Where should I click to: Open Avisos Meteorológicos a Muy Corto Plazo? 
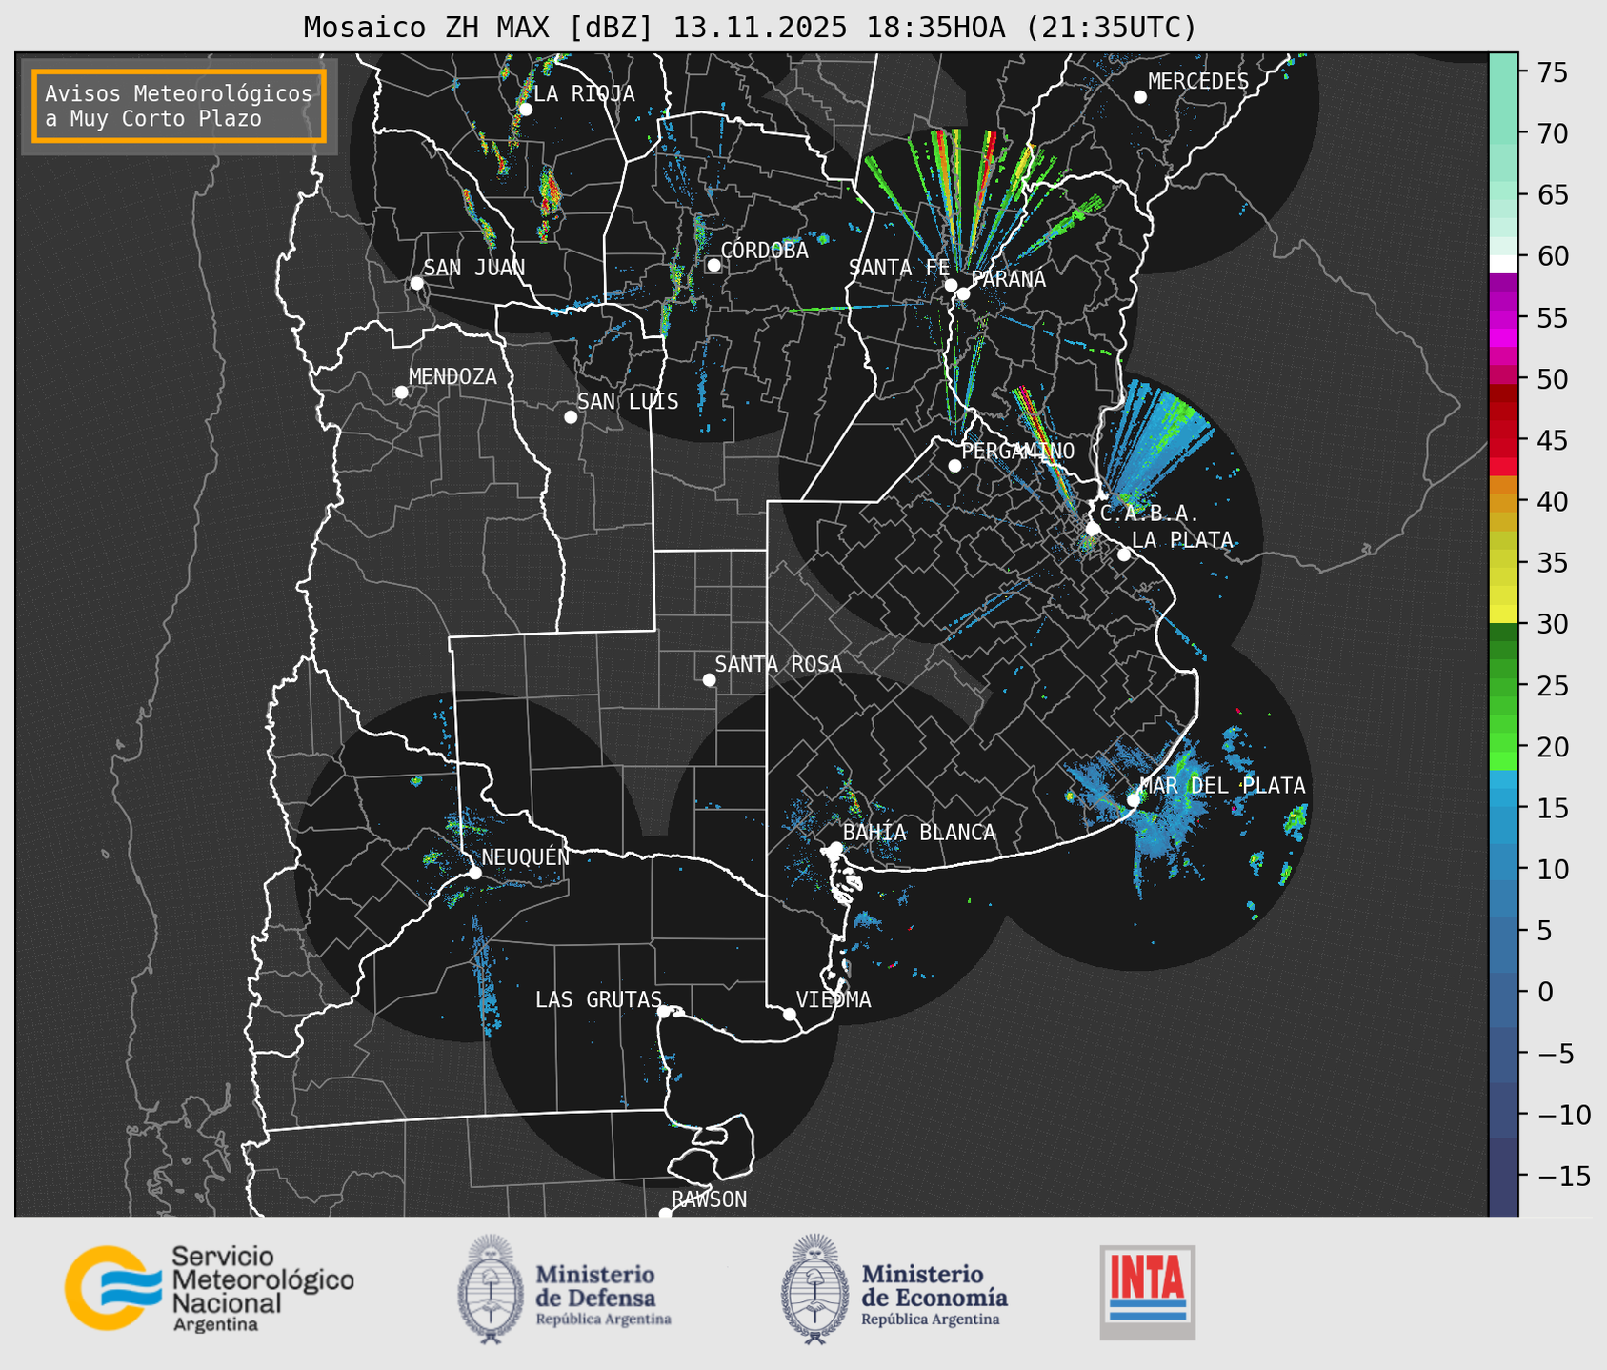(179, 106)
